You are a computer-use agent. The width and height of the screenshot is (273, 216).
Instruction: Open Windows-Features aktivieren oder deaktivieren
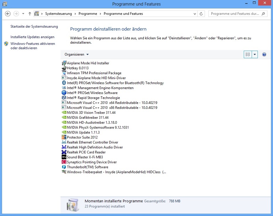click(33, 46)
